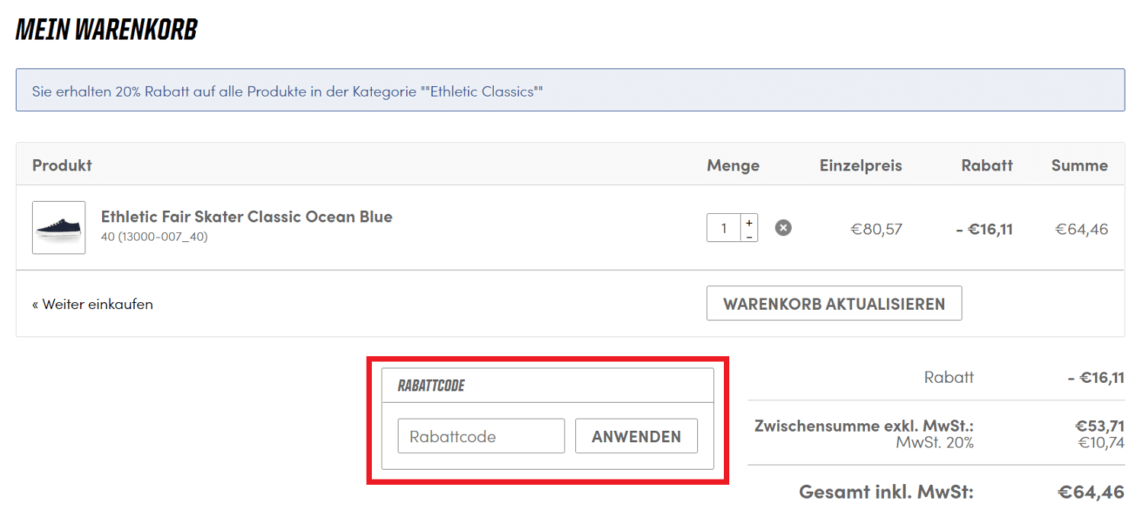Click the quantity input showing 1
The width and height of the screenshot is (1143, 510).
click(x=724, y=228)
